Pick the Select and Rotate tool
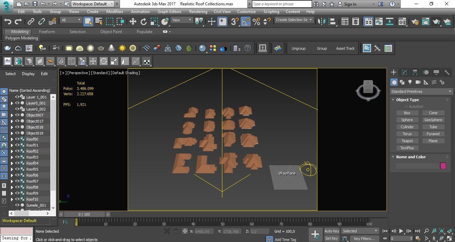The image size is (455, 242). (x=143, y=21)
